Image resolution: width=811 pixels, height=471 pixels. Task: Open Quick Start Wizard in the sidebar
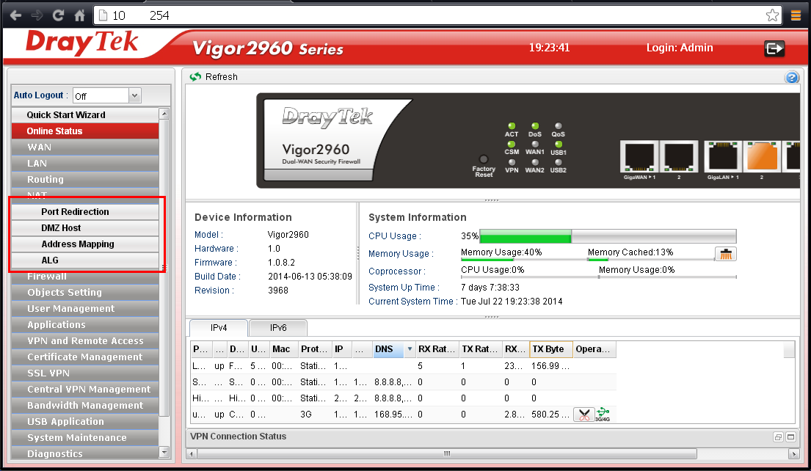tap(85, 114)
